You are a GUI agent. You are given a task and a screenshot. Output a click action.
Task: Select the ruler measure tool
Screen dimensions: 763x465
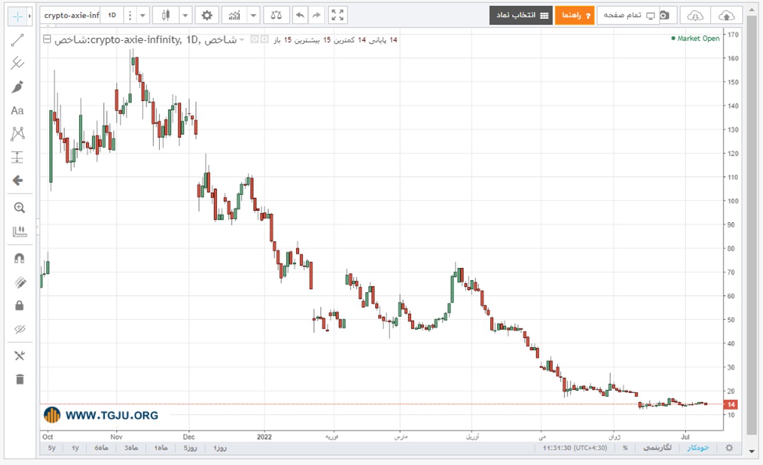coord(19,231)
